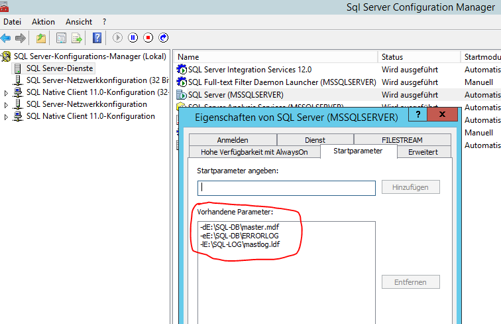Click icon of SQL Full-text Filter Daemon Launcher

[x=182, y=82]
